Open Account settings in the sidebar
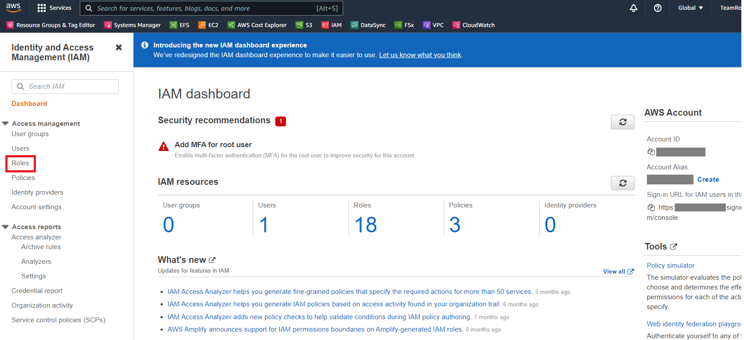This screenshot has height=340, width=744. (x=36, y=207)
